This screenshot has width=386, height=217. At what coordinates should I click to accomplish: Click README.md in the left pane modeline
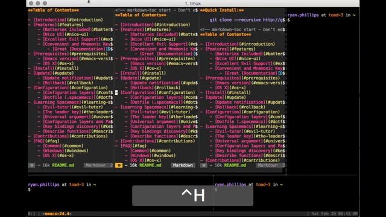pos(63,165)
